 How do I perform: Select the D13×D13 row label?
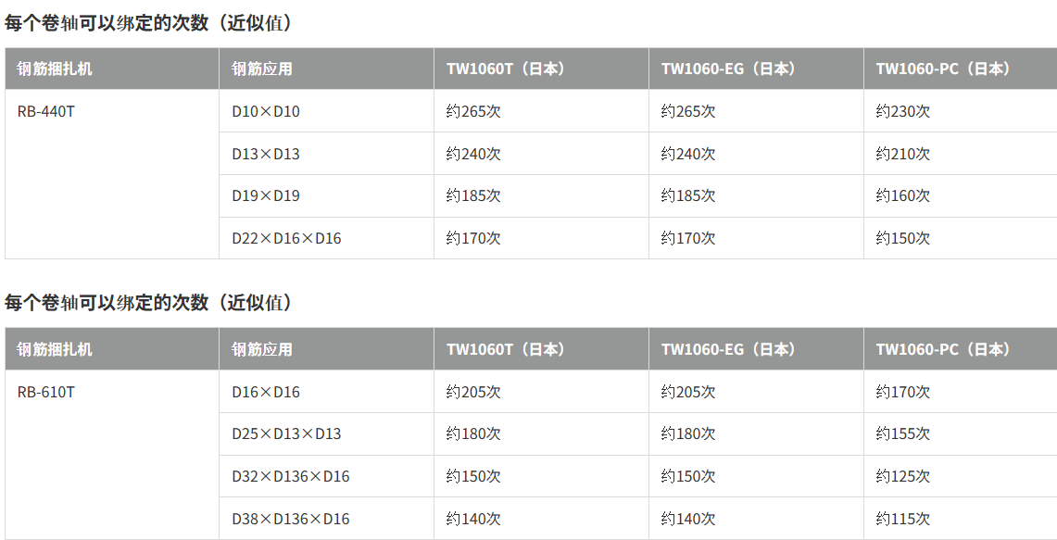pos(266,154)
